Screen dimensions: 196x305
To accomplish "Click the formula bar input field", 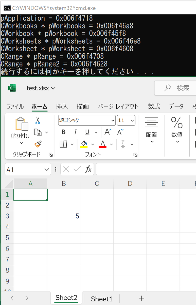I will coord(146,169).
